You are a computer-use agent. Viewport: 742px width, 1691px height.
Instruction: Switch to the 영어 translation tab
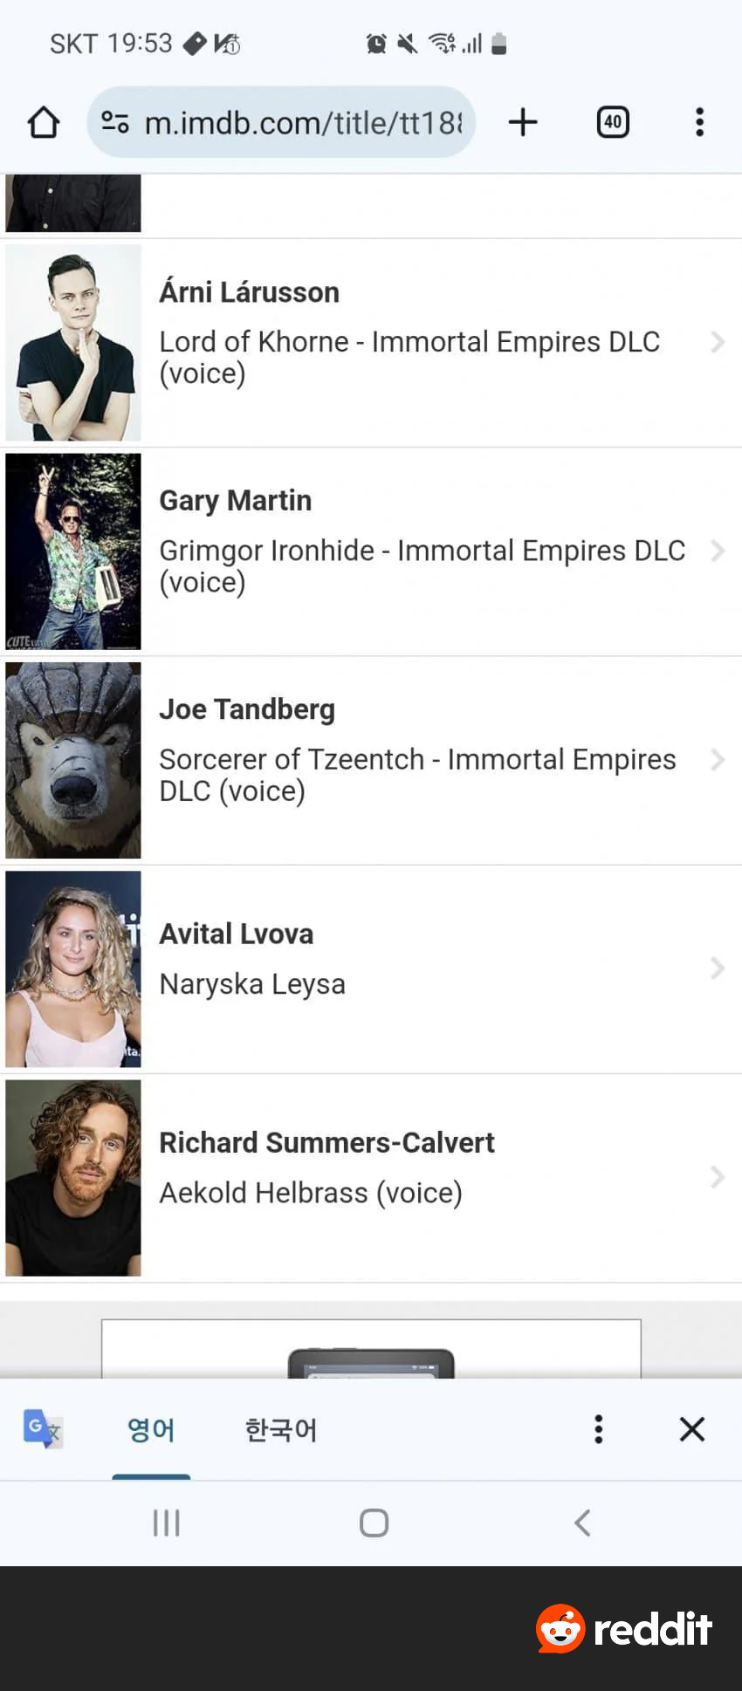(151, 1429)
